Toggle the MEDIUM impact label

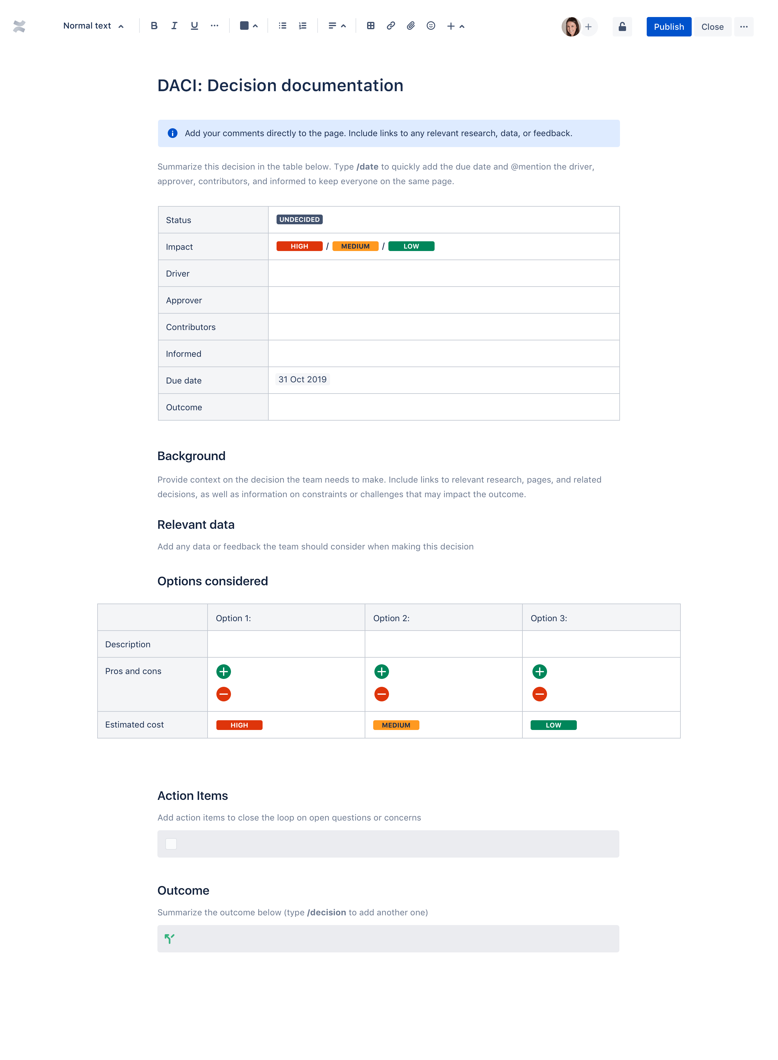click(x=356, y=246)
